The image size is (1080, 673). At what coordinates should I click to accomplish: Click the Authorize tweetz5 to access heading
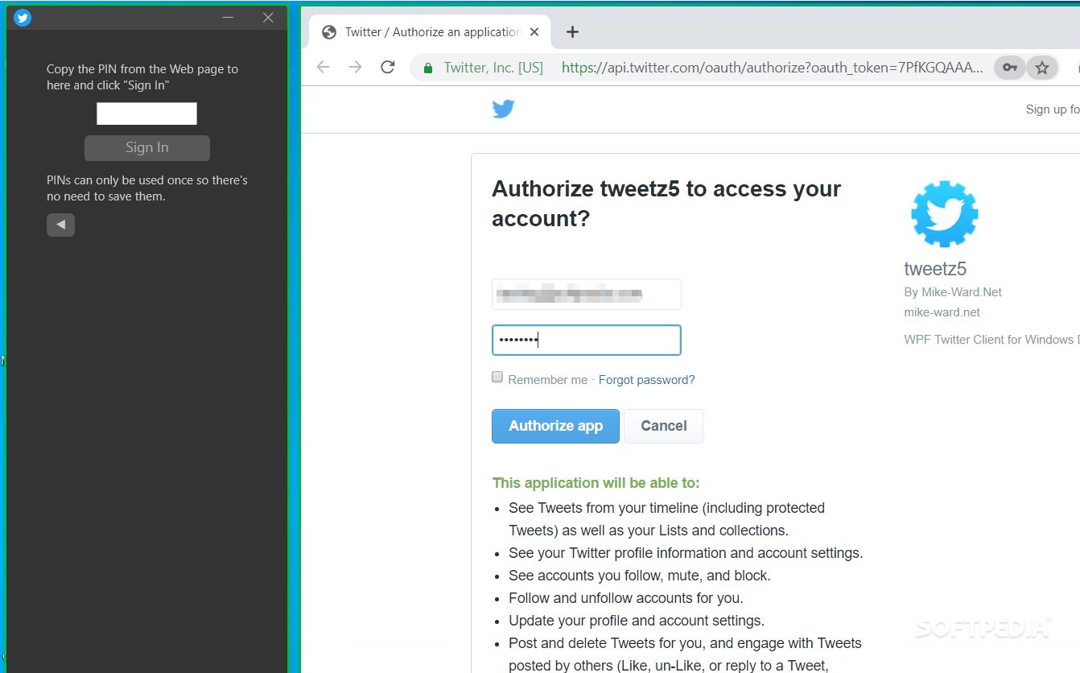pyautogui.click(x=666, y=204)
